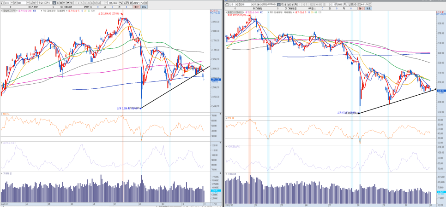Open interval dropdown after 120 in KOSPI toolbar

coord(106,3)
